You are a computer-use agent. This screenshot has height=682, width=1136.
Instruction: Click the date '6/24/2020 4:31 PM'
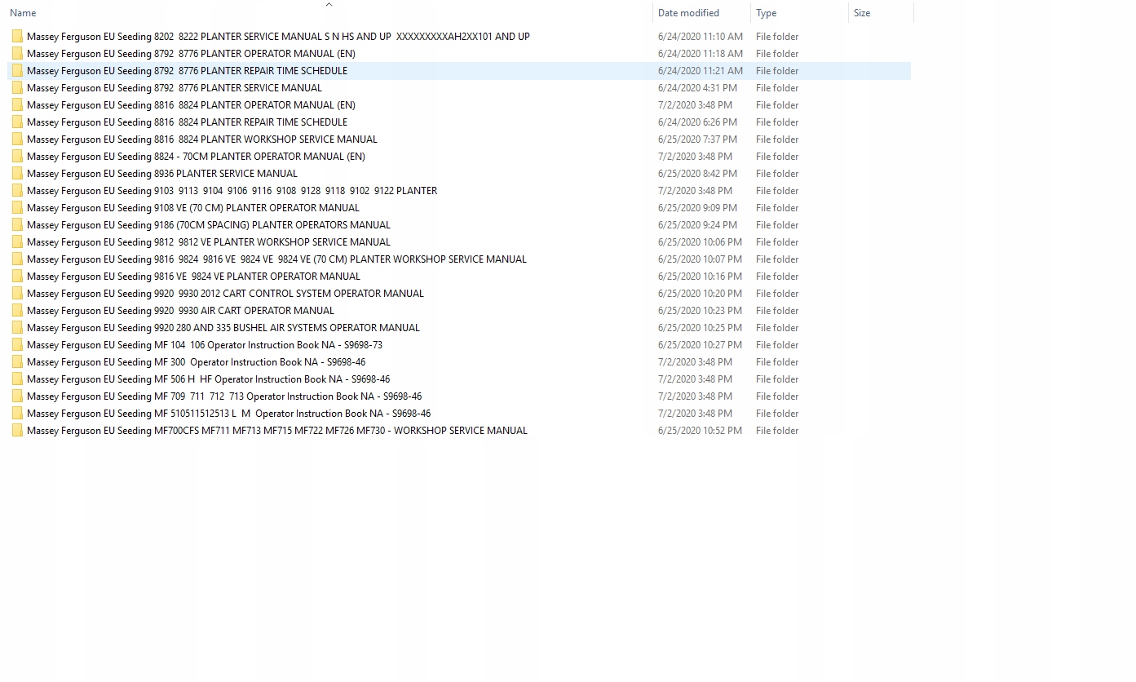(697, 88)
